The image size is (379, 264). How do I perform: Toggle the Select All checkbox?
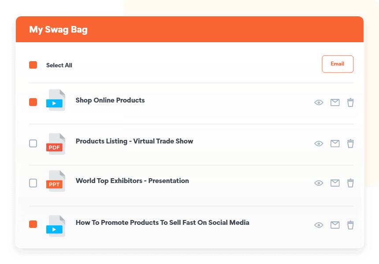(x=33, y=64)
